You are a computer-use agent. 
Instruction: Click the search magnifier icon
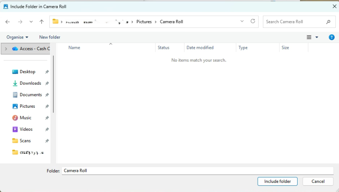coord(328,22)
